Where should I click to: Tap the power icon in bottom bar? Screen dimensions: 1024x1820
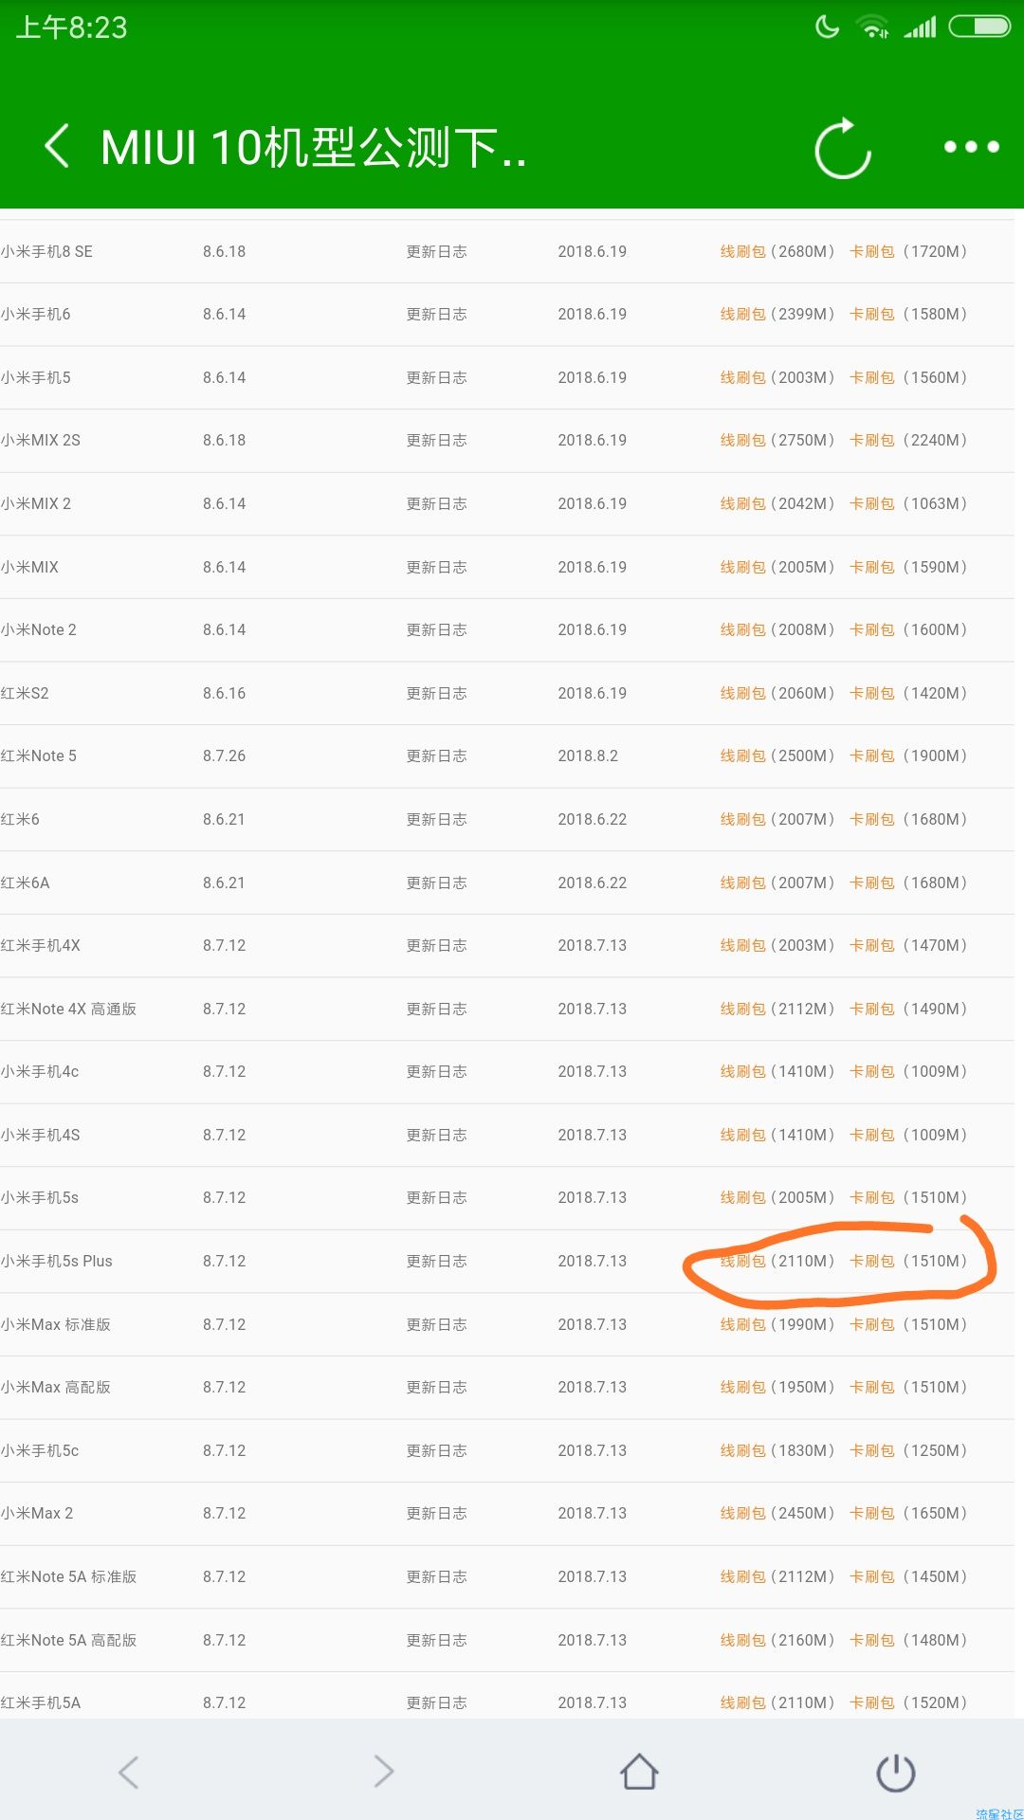coord(895,1773)
